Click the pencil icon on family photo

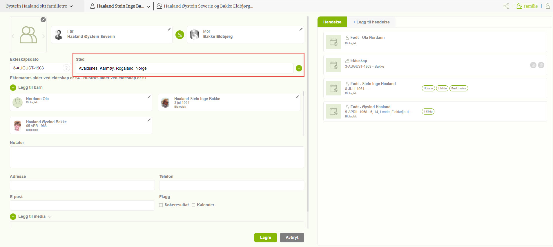(43, 20)
